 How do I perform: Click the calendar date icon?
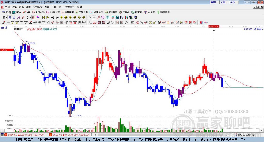(113, 18)
